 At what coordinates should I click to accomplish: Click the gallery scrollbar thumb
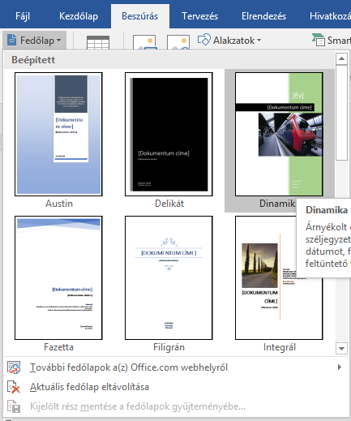coord(341,113)
